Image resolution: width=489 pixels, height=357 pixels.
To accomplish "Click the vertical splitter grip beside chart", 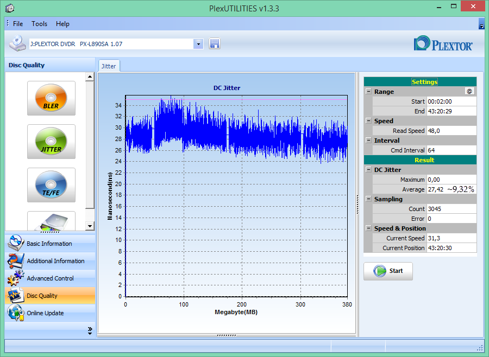I will click(x=358, y=205).
